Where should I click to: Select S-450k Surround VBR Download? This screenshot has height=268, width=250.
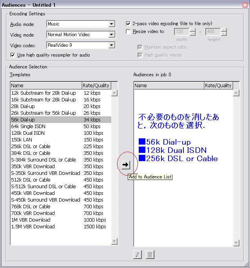[x=61, y=200]
